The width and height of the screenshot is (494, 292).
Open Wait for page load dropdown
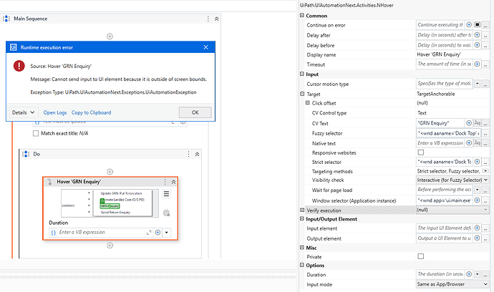point(478,190)
